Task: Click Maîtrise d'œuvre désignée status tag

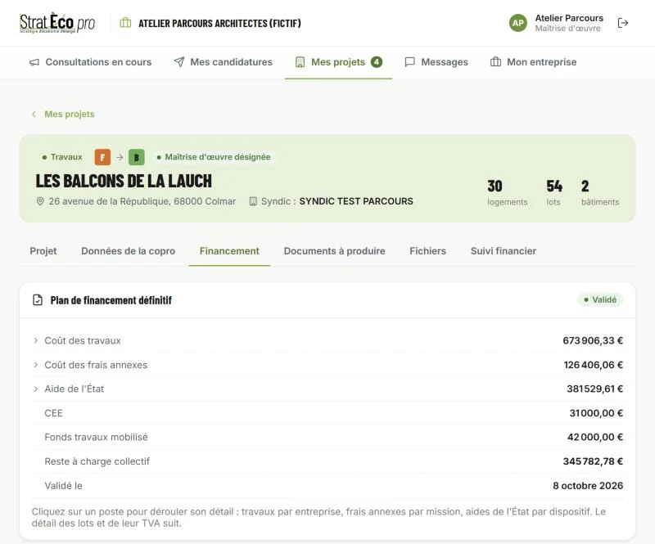Action: 214,157
